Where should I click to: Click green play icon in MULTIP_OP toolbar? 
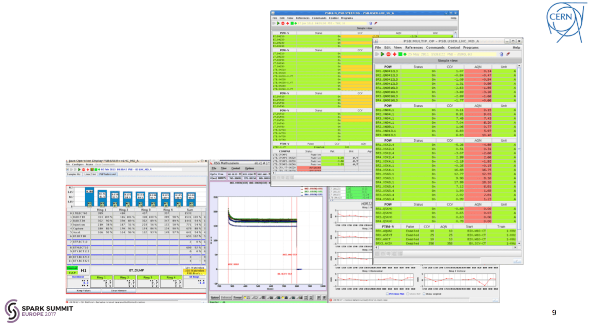(x=383, y=54)
